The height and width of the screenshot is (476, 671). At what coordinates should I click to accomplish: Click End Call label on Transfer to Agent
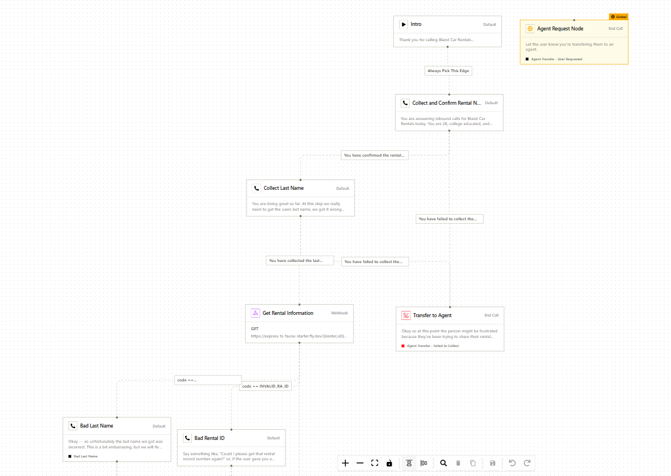[492, 315]
